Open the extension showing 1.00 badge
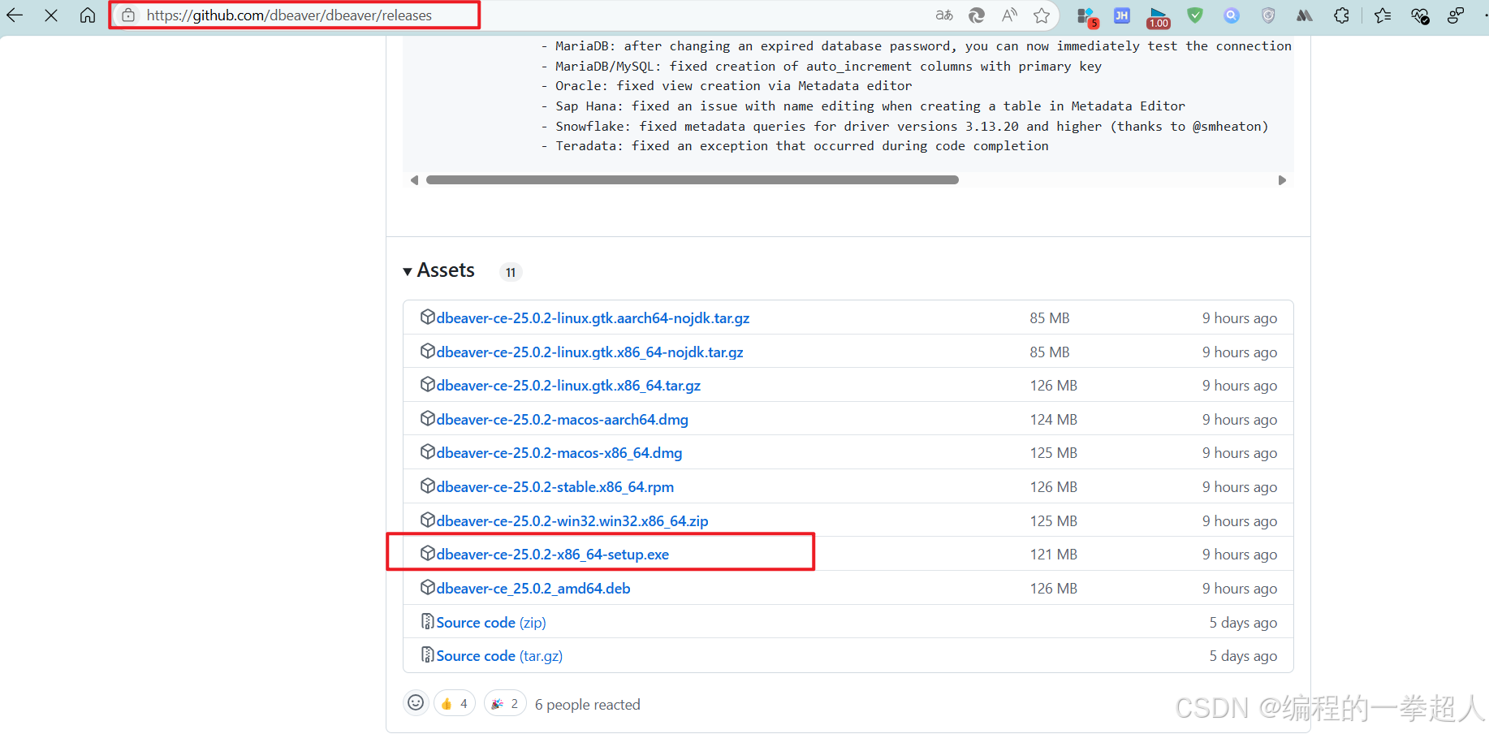The width and height of the screenshot is (1489, 734). pos(1159,17)
